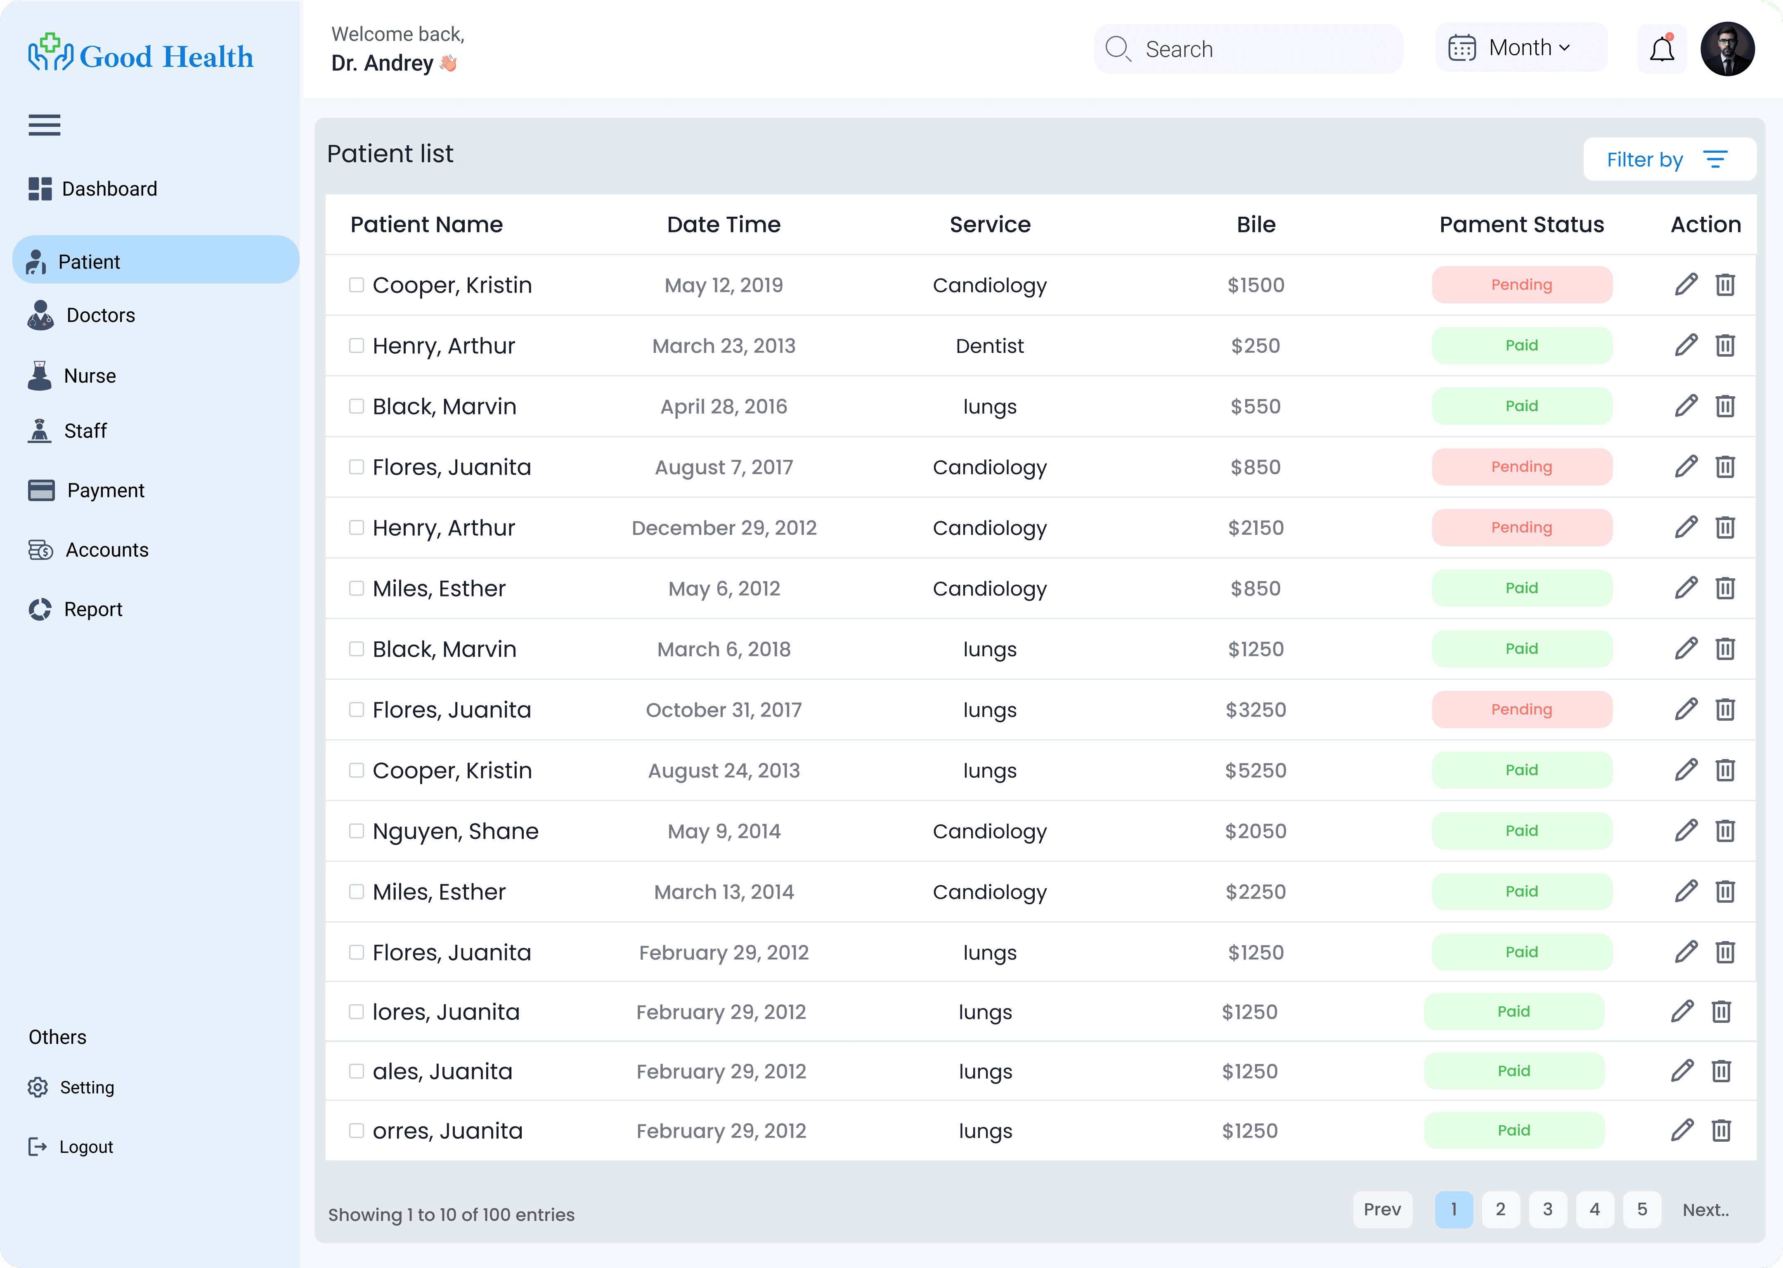Go to page 3 of entries
This screenshot has height=1268, width=1783.
point(1547,1209)
